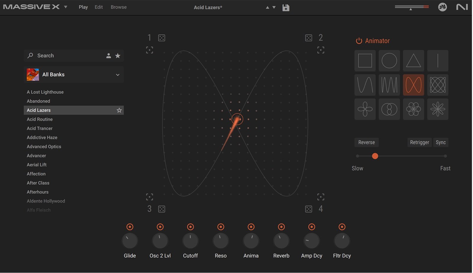Click the capture snapshot icon above corner 3
The image size is (473, 273).
click(x=150, y=197)
